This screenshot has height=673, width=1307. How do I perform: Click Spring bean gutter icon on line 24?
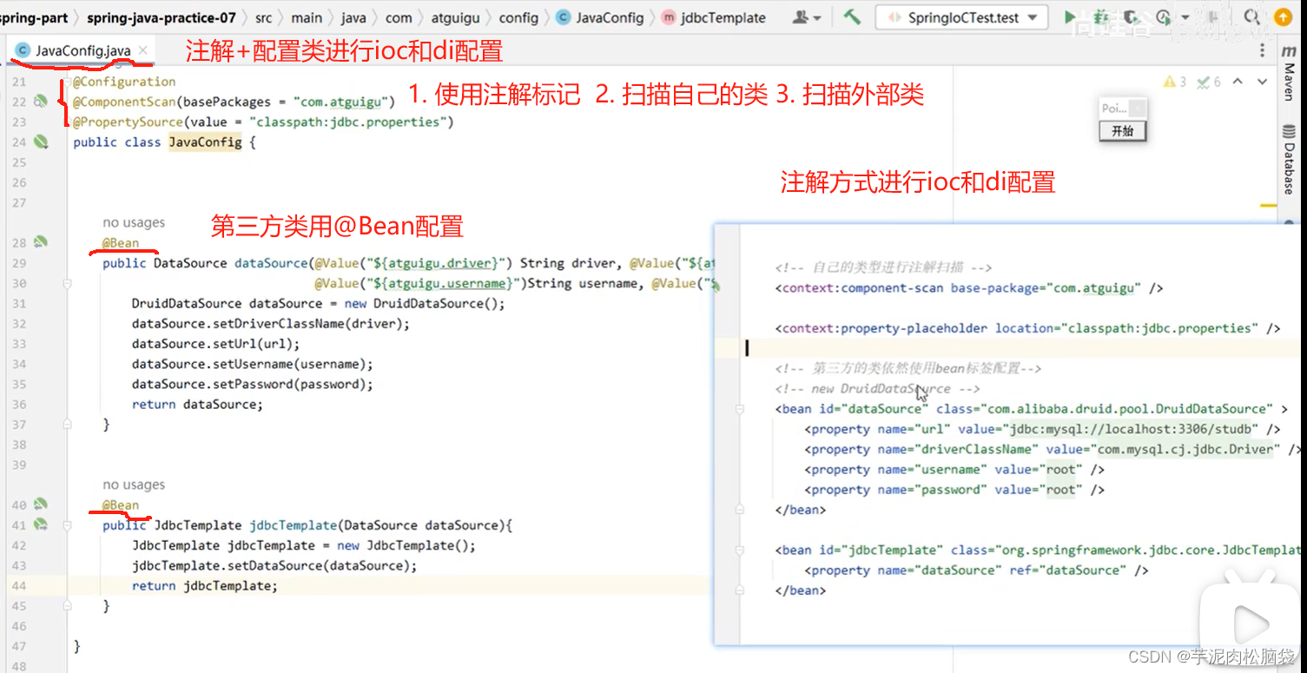[x=40, y=142]
